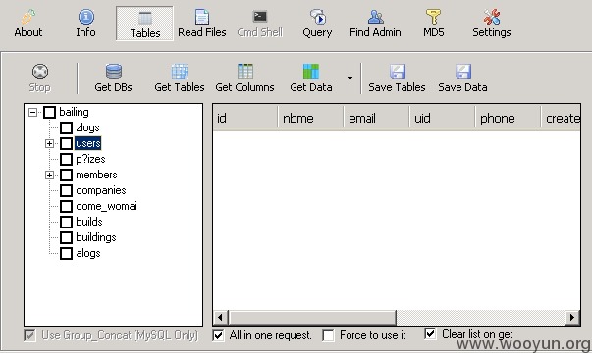
Task: Check the zlogs table checkbox
Action: click(x=66, y=127)
